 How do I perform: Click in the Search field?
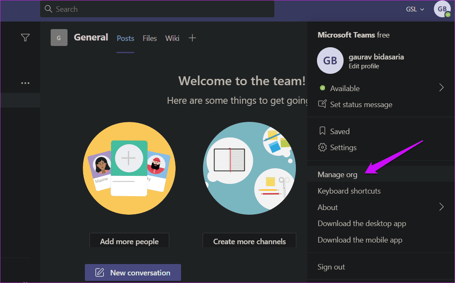tap(157, 9)
